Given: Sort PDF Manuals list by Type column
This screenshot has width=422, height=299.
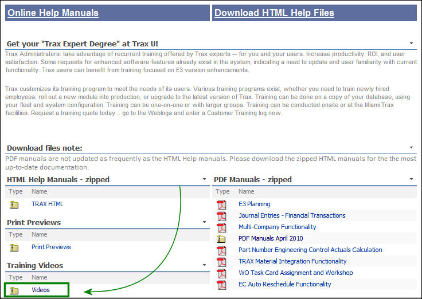Looking at the screenshot, I should (222, 192).
